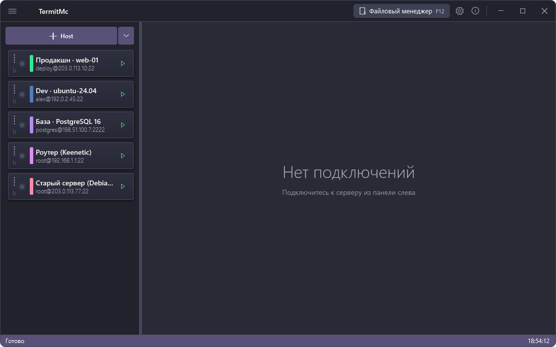
Task: Click the address postgres@198.51.100.7:2222
Action: coord(70,130)
